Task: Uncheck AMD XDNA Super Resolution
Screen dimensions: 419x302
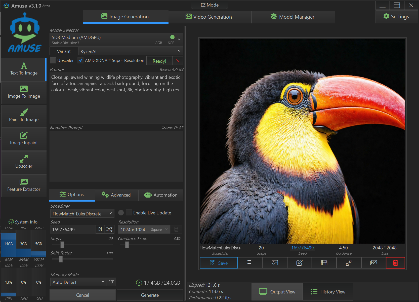Action: click(x=80, y=60)
